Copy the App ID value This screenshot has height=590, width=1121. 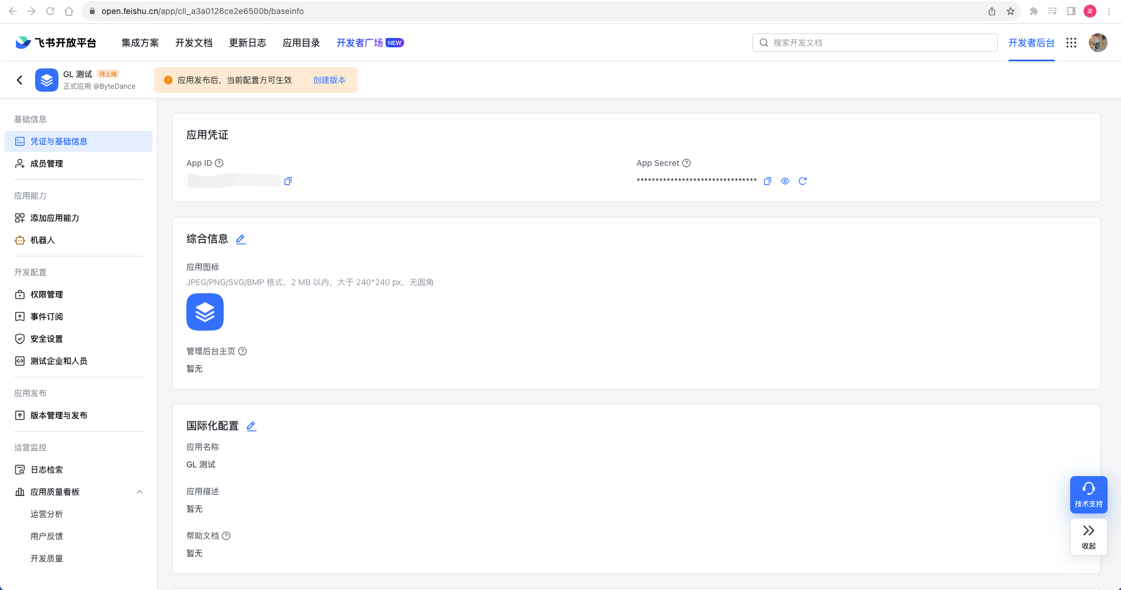[288, 181]
